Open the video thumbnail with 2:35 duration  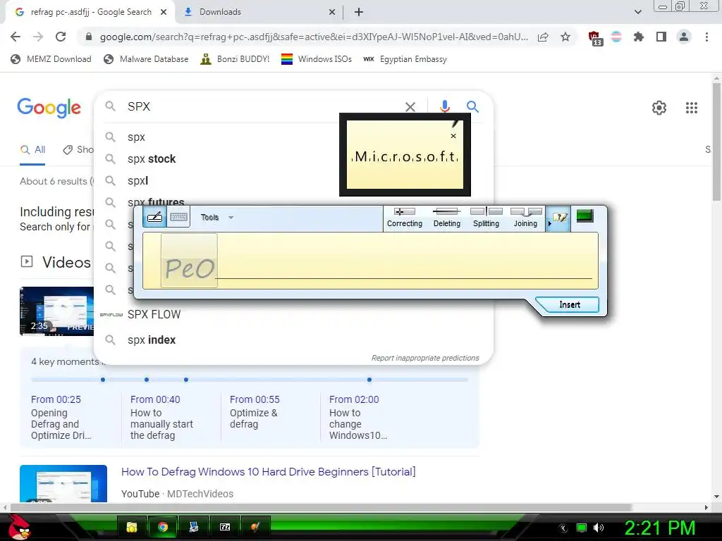coord(56,311)
